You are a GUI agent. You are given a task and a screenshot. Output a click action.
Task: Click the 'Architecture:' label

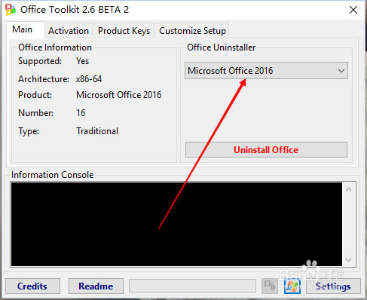point(44,79)
